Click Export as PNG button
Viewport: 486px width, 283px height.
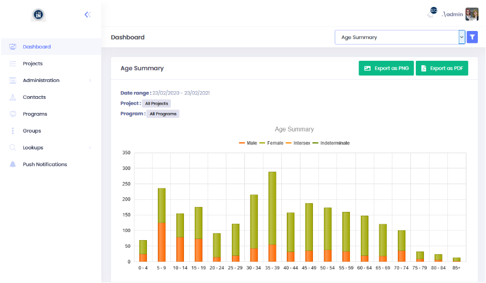386,68
